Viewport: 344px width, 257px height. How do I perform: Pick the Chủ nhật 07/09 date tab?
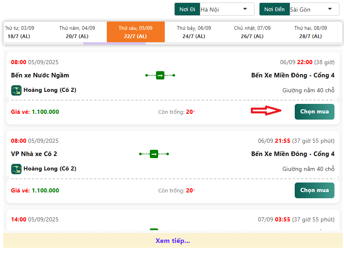pos(252,32)
